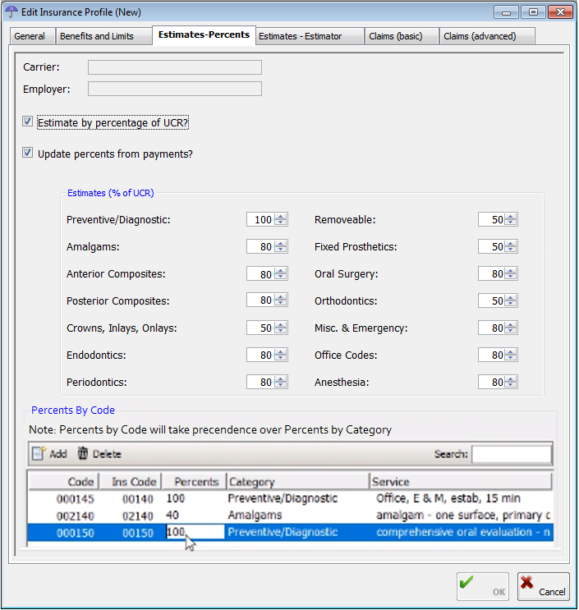Screen dimensions: 579x610
Task: Sort by the Percents column header
Action: pos(192,482)
